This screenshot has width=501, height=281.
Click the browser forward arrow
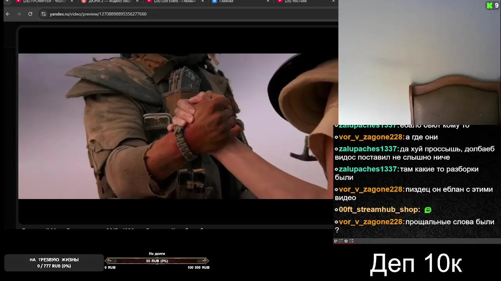19,14
